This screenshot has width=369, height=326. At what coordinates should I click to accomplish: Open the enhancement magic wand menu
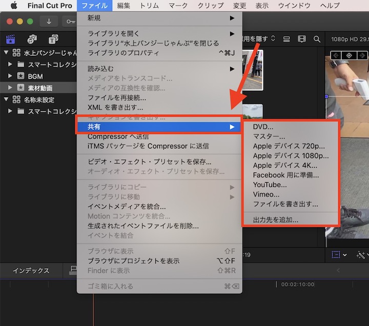[361, 255]
